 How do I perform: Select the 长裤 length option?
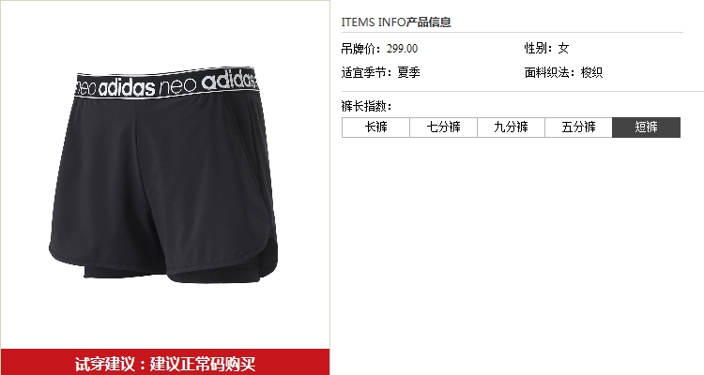tap(375, 127)
